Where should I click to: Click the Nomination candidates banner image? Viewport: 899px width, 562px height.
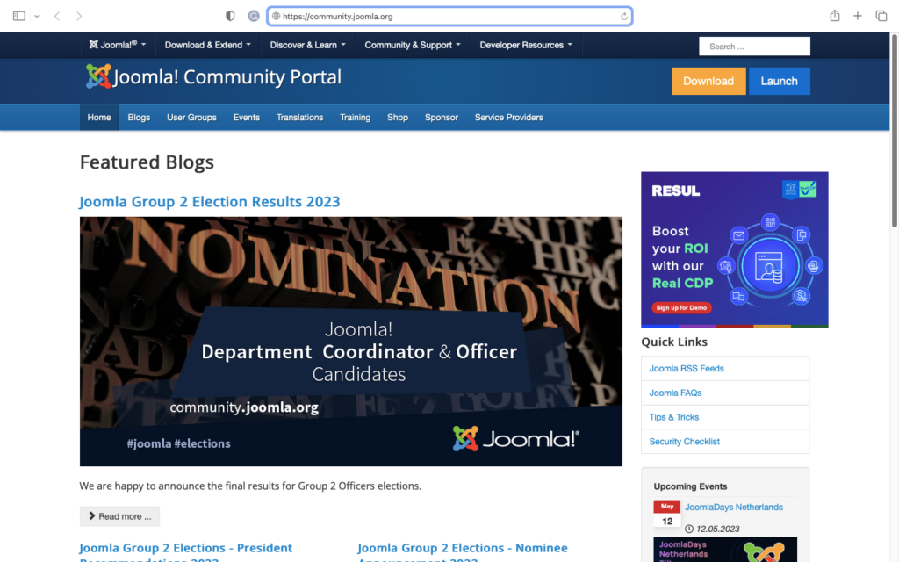coord(351,342)
